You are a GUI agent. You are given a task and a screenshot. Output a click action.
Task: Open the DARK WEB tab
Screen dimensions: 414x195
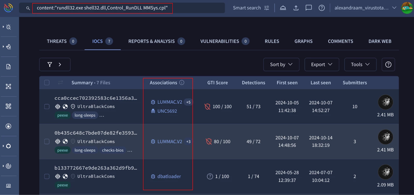coord(380,41)
